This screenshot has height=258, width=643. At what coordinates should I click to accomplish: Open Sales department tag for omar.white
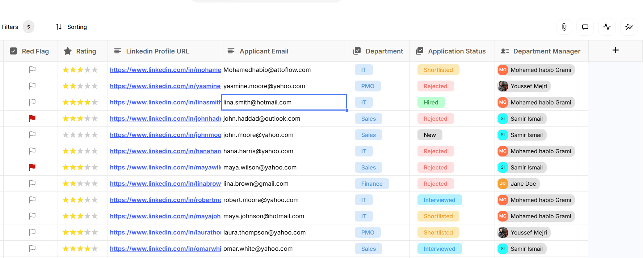click(368, 249)
